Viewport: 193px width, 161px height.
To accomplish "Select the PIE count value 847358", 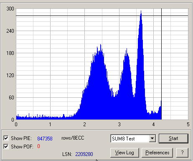I will (45, 138).
